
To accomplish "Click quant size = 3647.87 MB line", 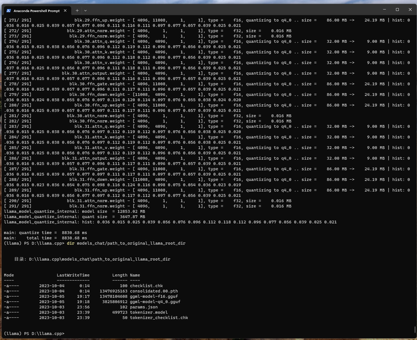I will click(x=75, y=217).
